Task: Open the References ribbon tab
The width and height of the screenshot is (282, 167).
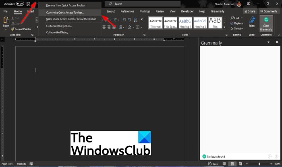Action: [x=127, y=11]
